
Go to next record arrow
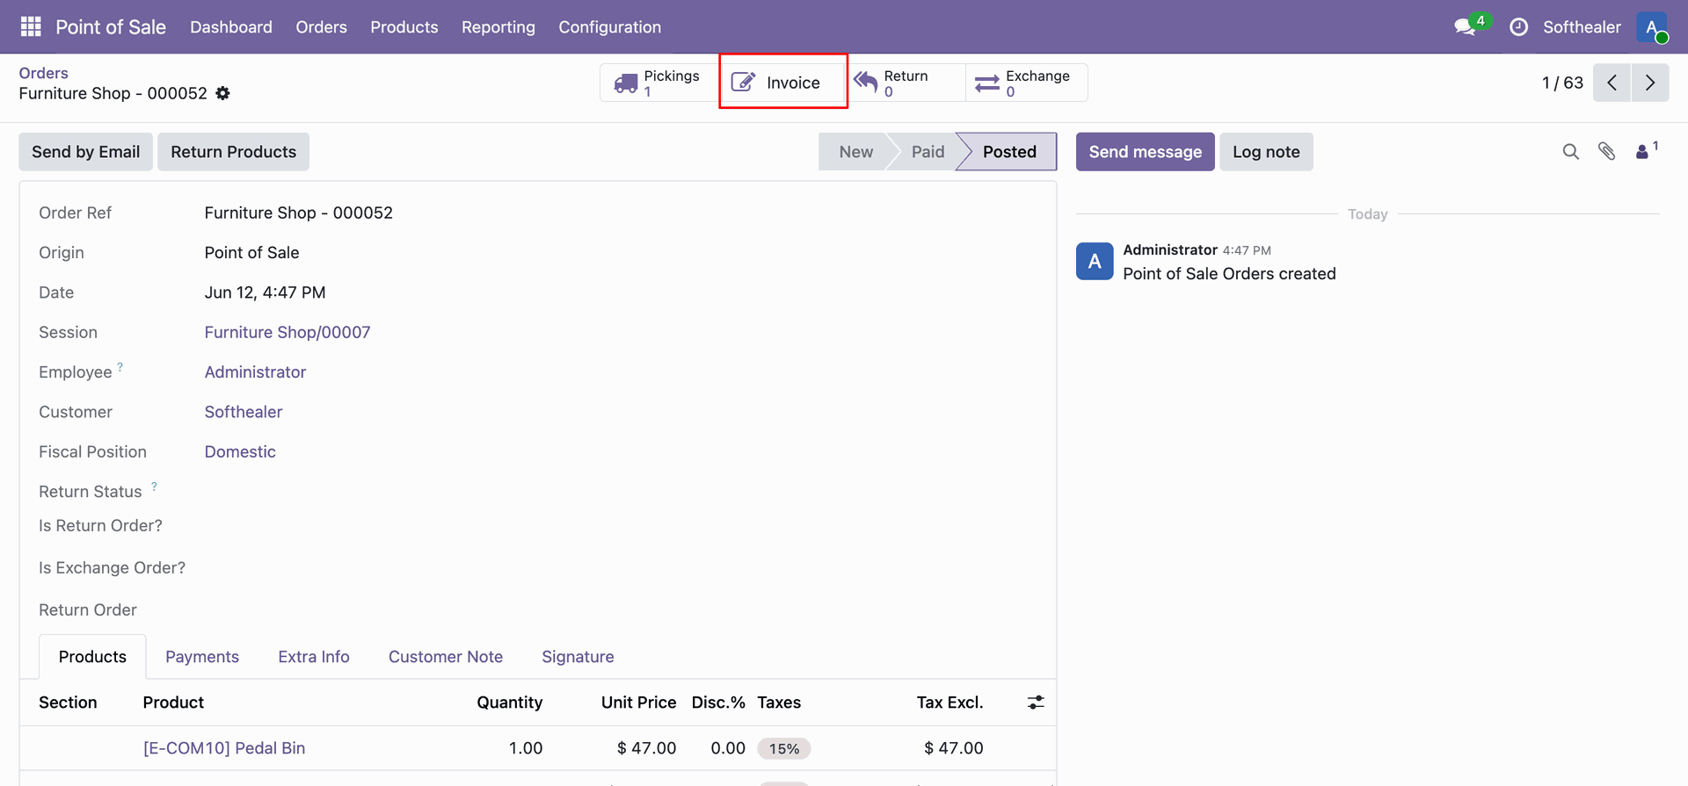click(x=1650, y=83)
